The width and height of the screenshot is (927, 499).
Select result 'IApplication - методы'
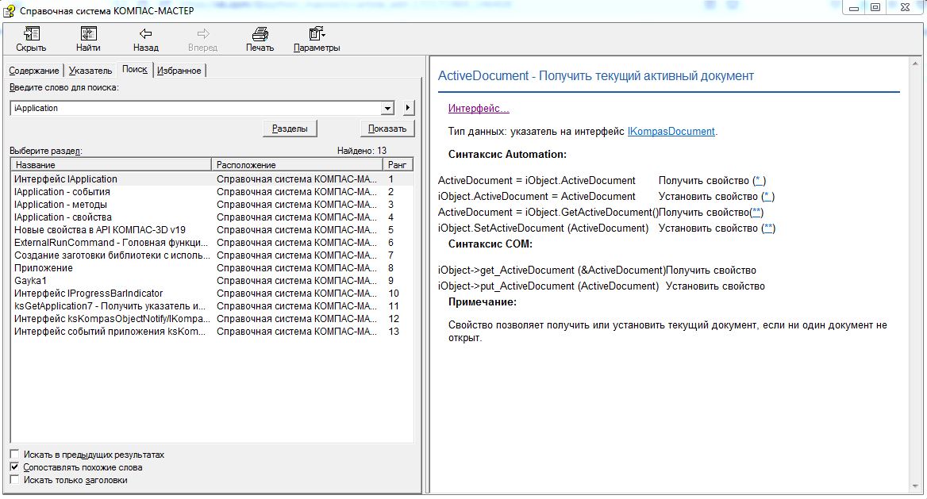click(212, 205)
